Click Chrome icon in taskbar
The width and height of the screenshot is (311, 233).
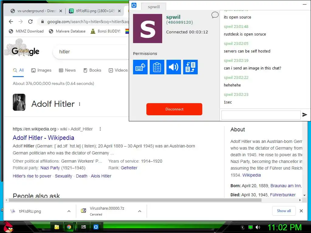[69, 227]
